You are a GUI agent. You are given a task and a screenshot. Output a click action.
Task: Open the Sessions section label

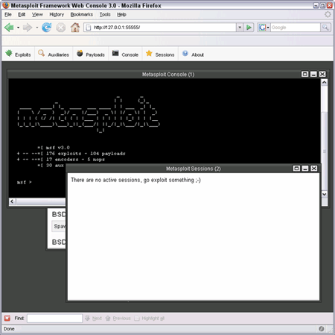[165, 54]
